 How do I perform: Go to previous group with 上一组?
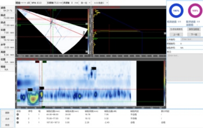coord(176,34)
